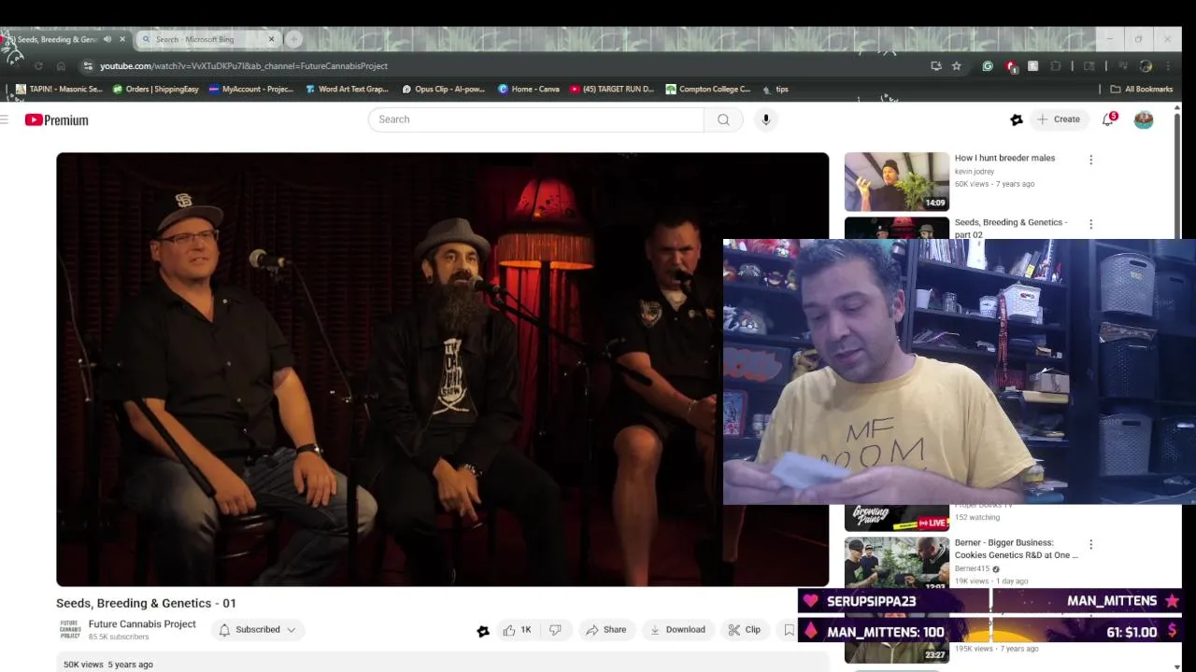1196x672 pixels.
Task: Open the browser profile avatar
Action: pos(1146,66)
